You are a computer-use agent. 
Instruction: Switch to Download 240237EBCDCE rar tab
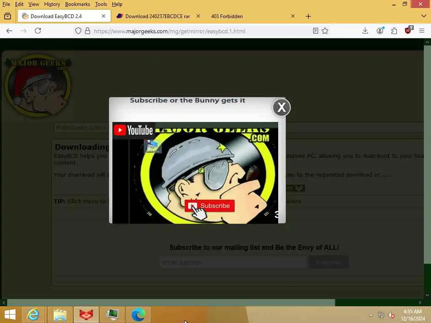[157, 16]
